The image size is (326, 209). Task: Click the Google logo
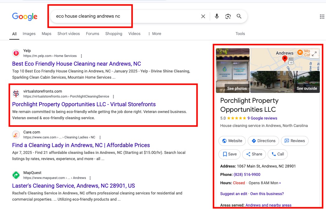pos(25,16)
